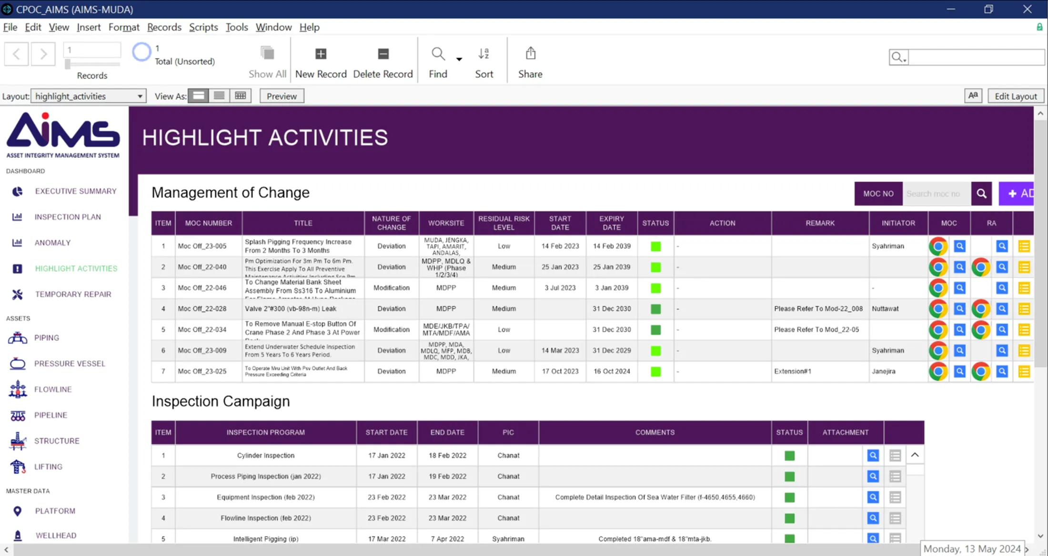Open Chrome MOC link for Moc Off_23-005
This screenshot has height=556, width=1048.
pyautogui.click(x=938, y=246)
